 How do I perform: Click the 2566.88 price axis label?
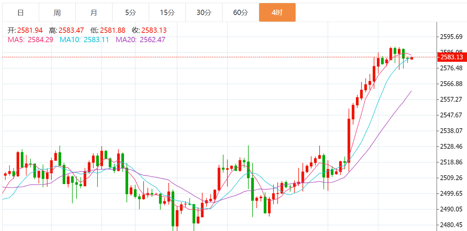pyautogui.click(x=451, y=84)
